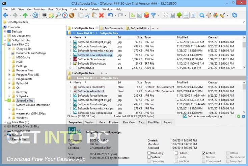Expand the Desktop tree node

[5, 32]
